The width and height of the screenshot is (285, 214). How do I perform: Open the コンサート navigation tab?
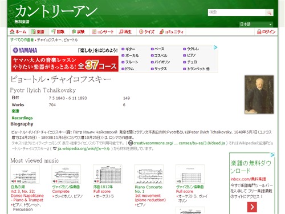point(103,32)
